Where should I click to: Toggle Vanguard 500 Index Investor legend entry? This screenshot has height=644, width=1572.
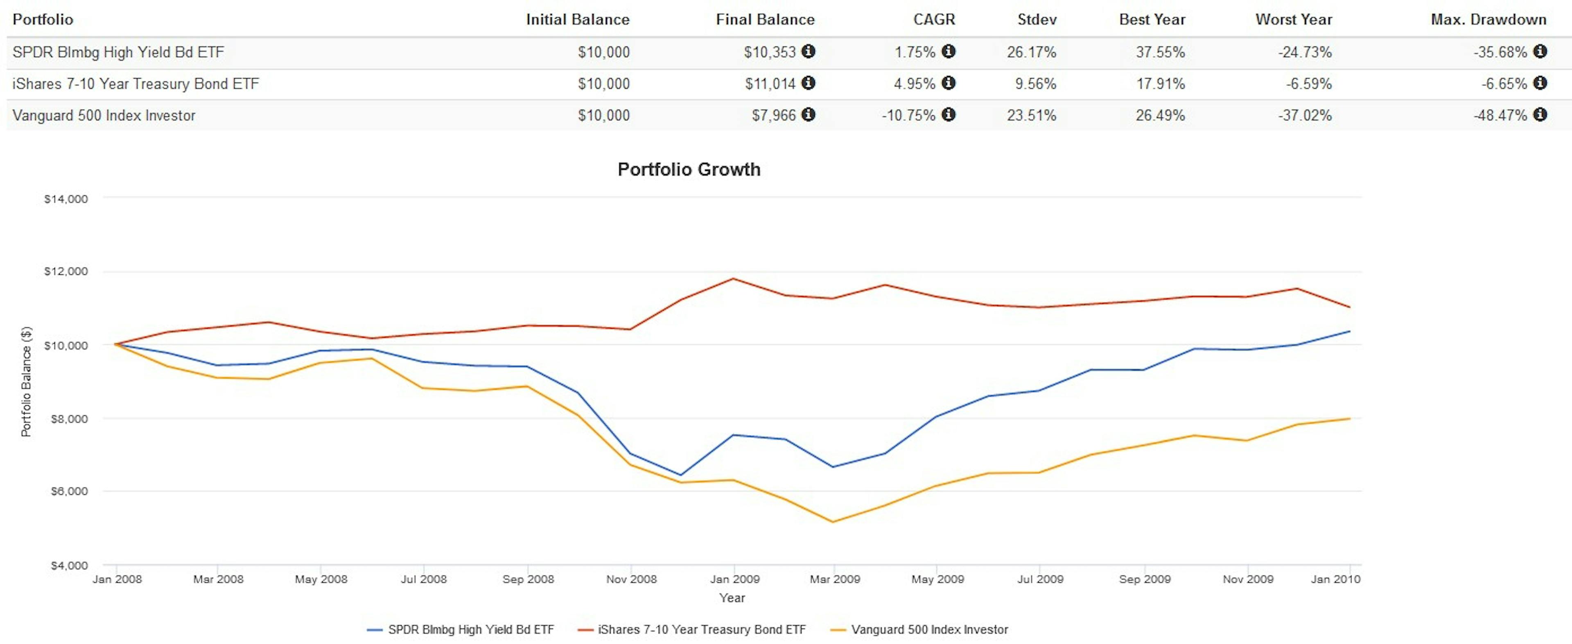[x=929, y=629]
